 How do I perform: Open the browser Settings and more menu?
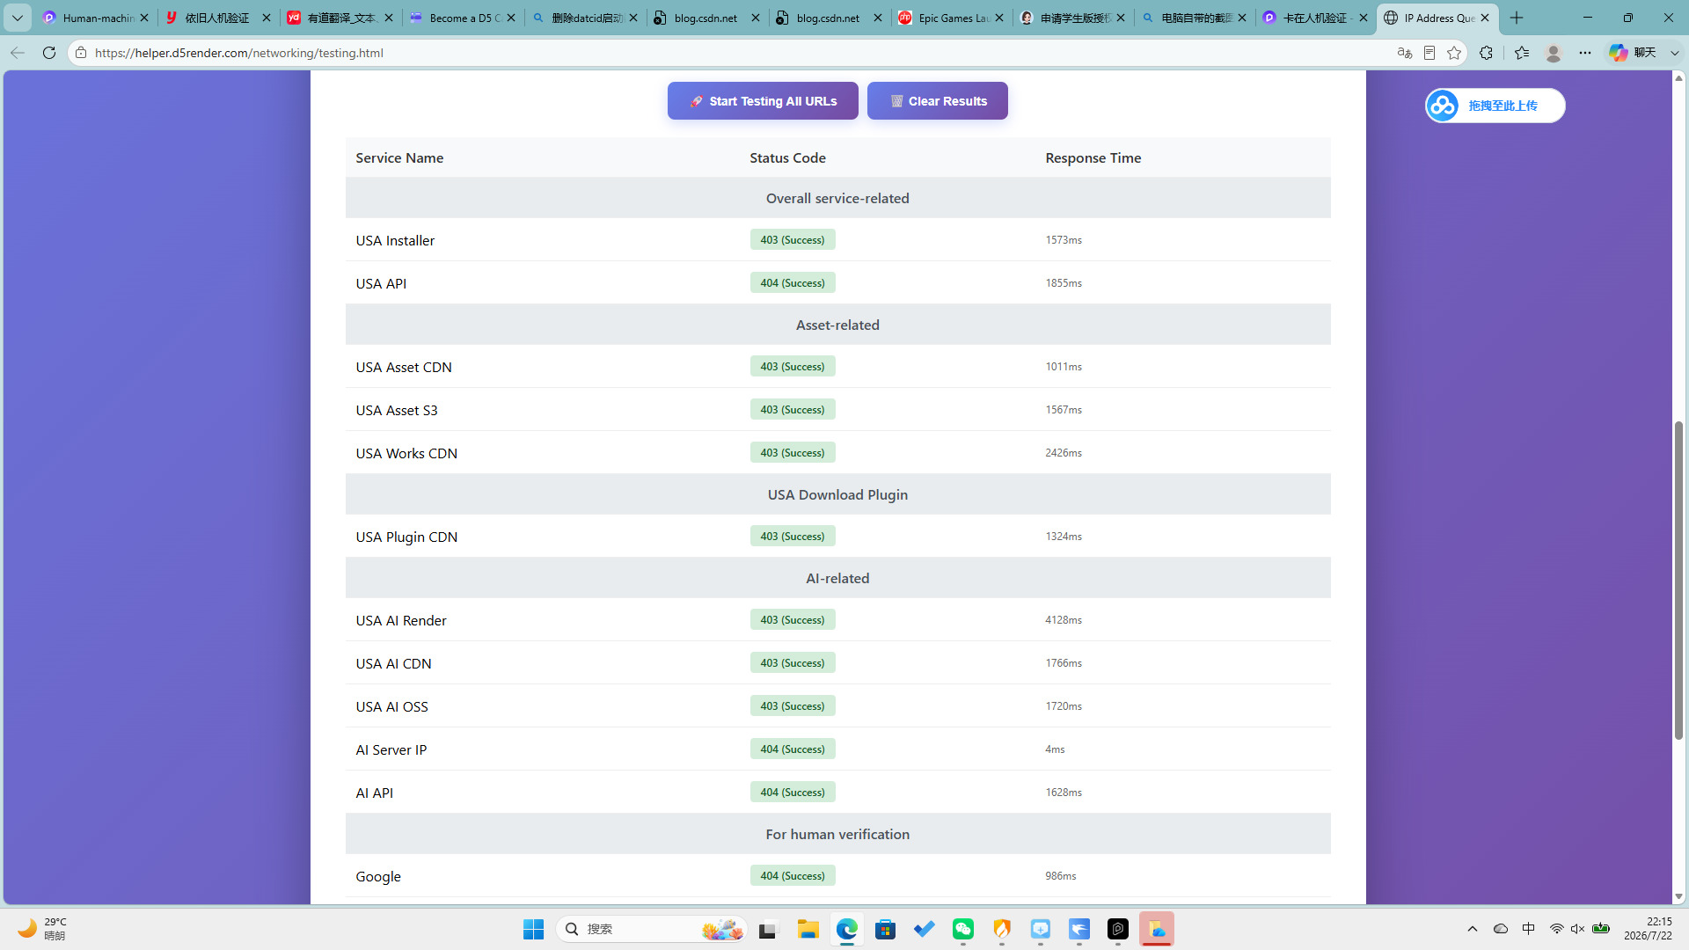tap(1585, 53)
